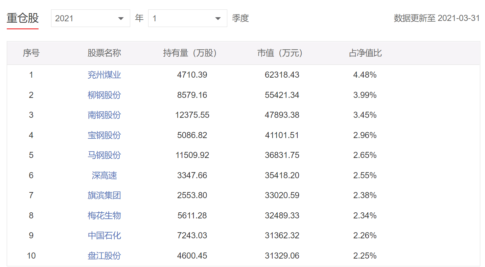Open 南钢股份 stock link

coord(104,115)
